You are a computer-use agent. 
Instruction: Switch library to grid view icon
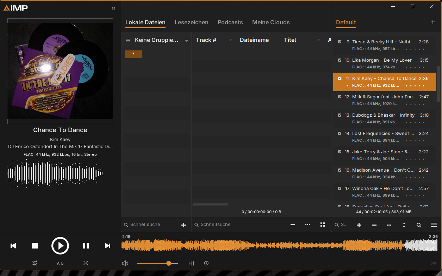(323, 225)
